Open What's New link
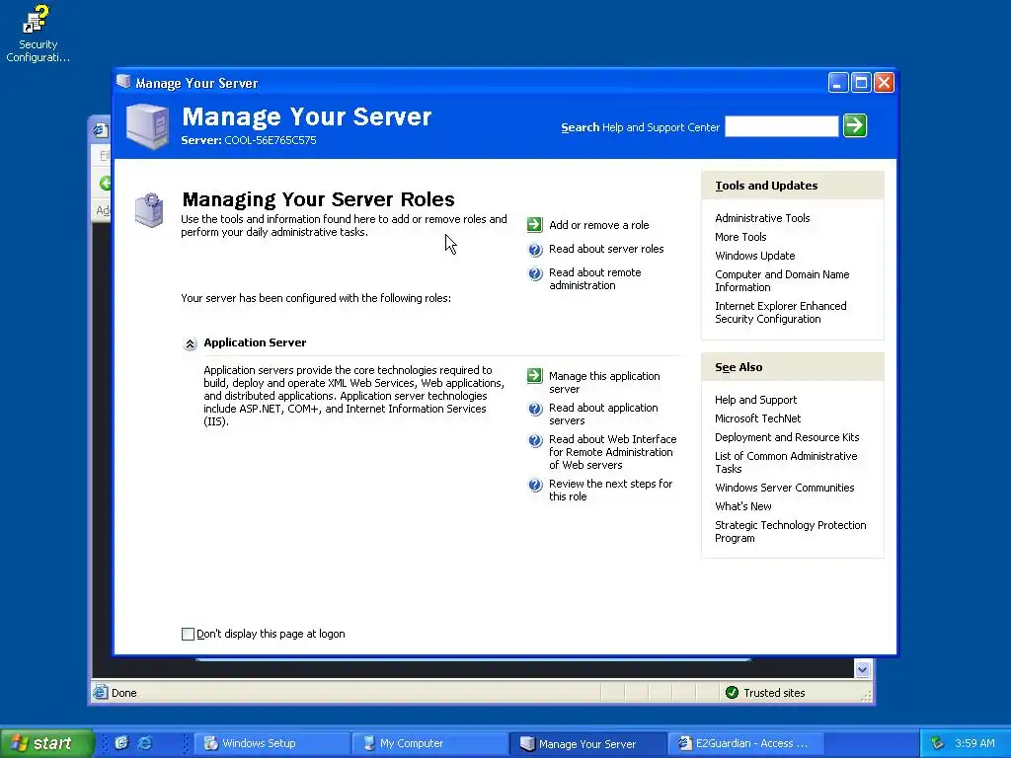Image resolution: width=1011 pixels, height=758 pixels. (x=742, y=506)
